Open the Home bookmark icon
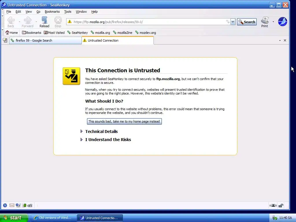The height and width of the screenshot is (222, 296). (x=12, y=32)
